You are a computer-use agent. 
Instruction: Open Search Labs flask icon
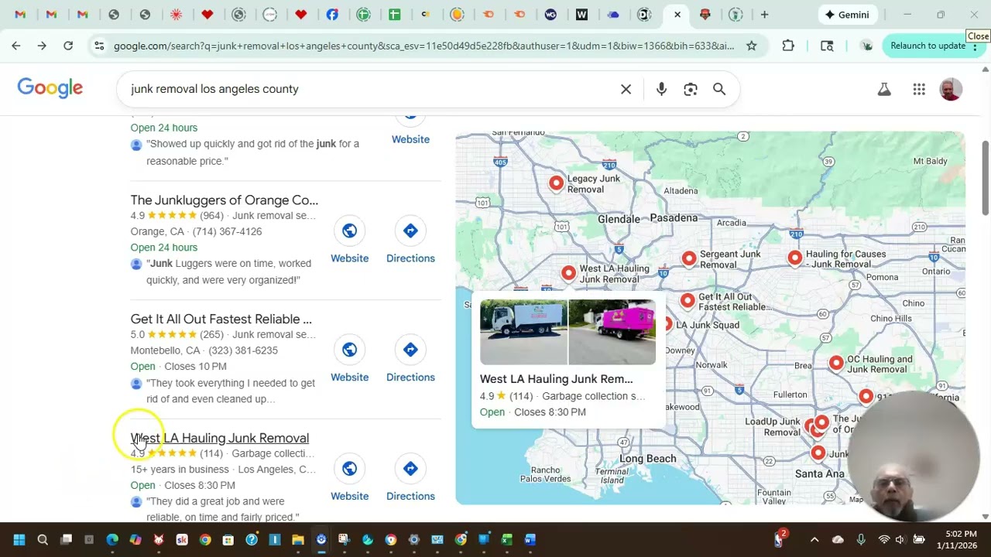pos(884,89)
